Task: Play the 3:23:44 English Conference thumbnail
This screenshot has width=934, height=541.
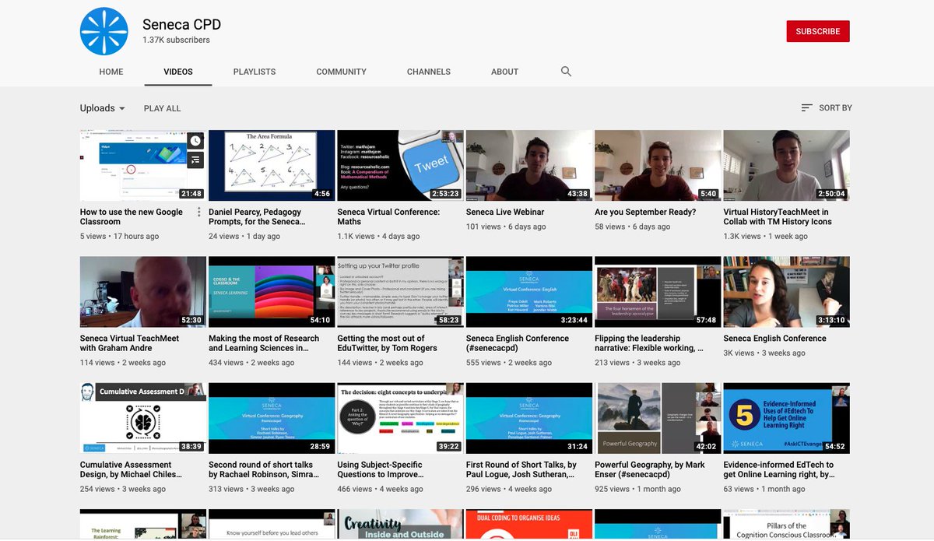Action: click(529, 292)
